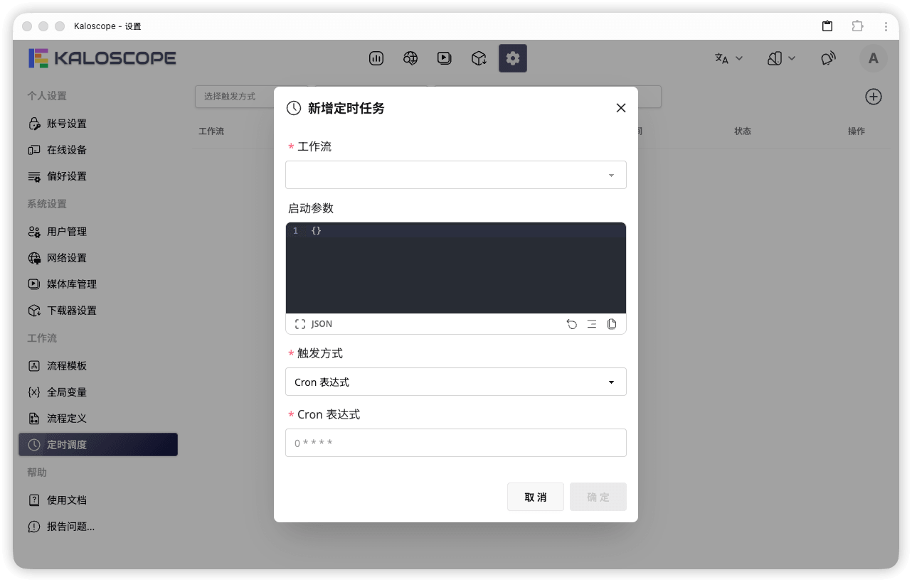This screenshot has width=912, height=582.
Task: Click the 操作 column header
Action: click(857, 131)
